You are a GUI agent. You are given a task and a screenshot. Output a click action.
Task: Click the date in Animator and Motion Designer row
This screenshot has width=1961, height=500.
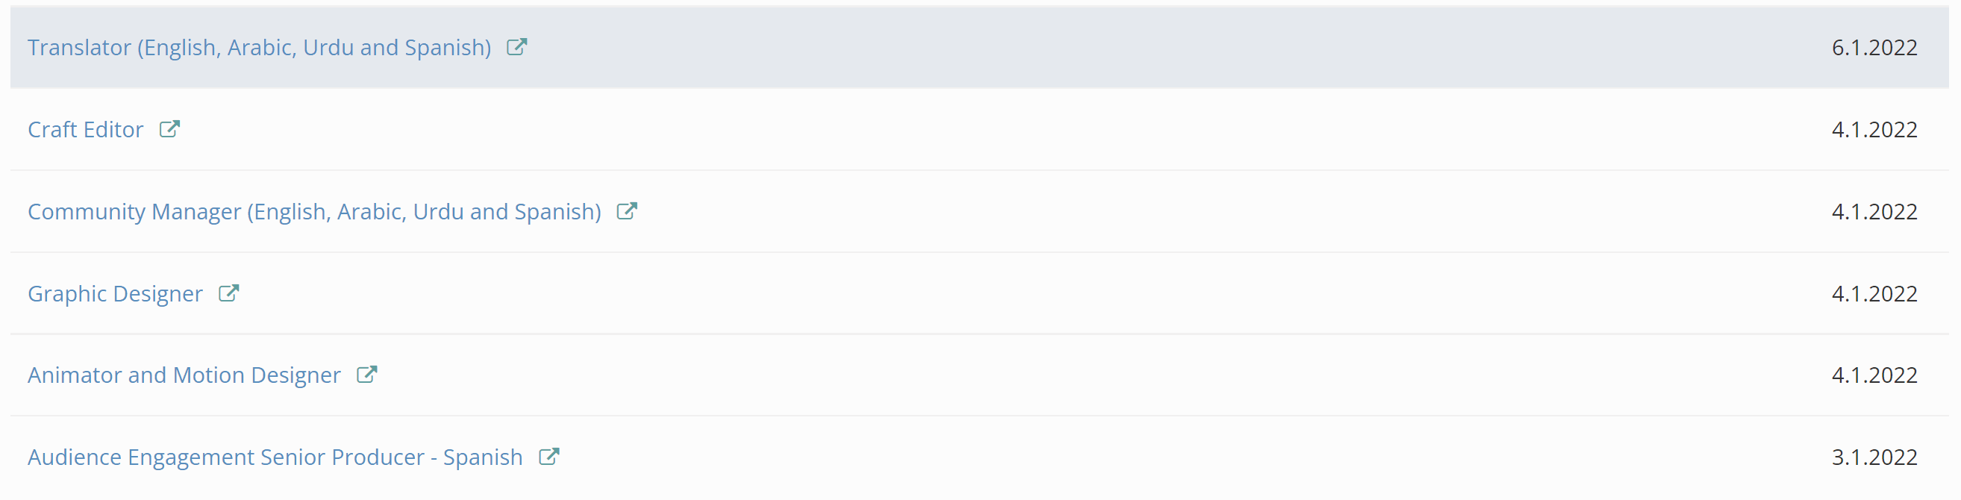click(1874, 375)
